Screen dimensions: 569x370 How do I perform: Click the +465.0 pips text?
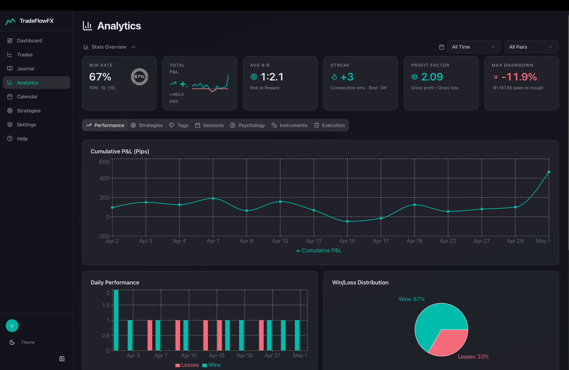tap(177, 98)
